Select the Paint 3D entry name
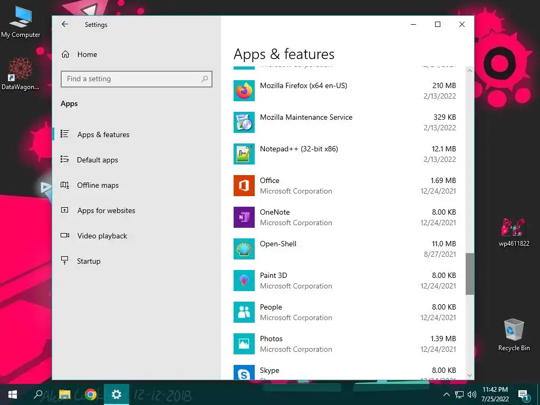The height and width of the screenshot is (405, 540). coord(274,275)
